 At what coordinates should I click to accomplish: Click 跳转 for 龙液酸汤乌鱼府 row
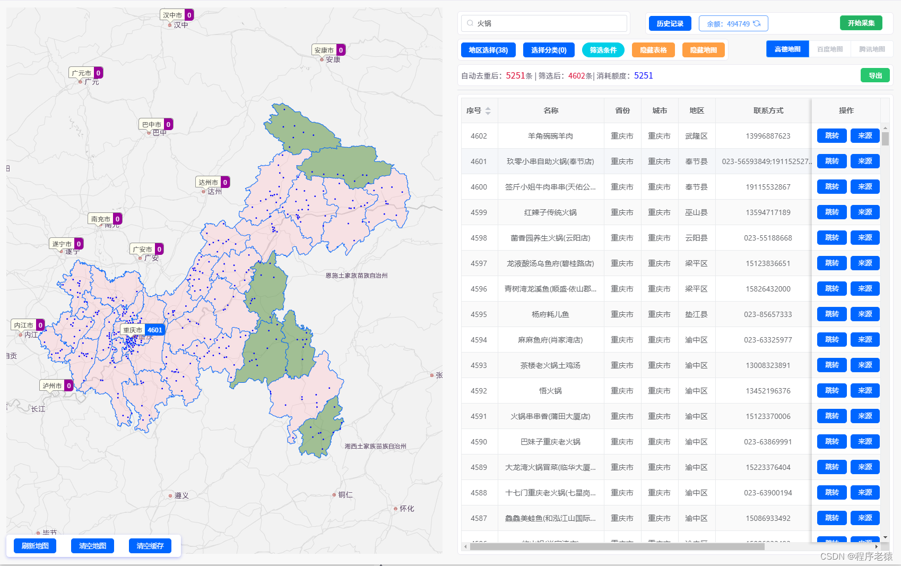[831, 263]
